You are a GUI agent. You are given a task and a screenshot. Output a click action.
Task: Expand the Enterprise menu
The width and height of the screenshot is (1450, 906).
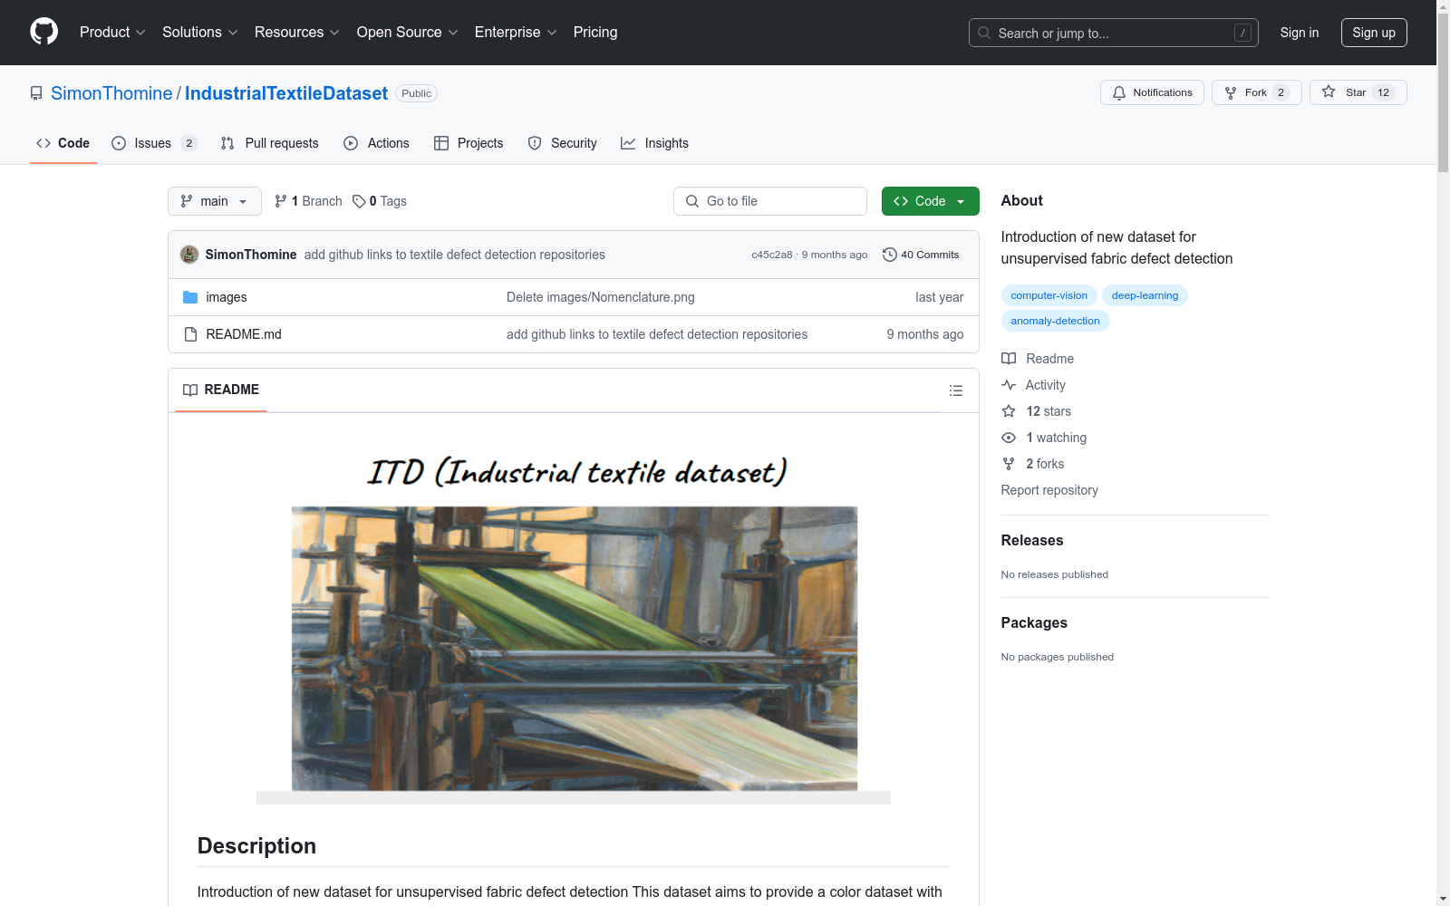[x=516, y=33]
